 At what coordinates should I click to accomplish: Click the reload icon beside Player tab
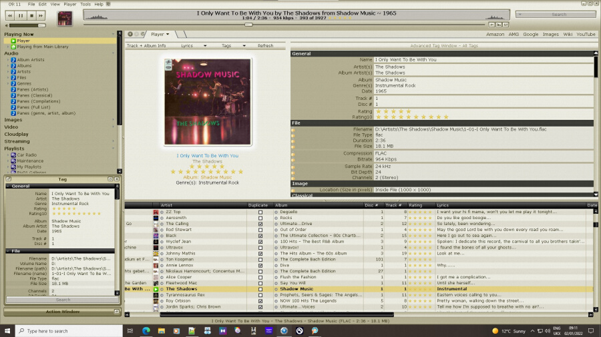(143, 35)
